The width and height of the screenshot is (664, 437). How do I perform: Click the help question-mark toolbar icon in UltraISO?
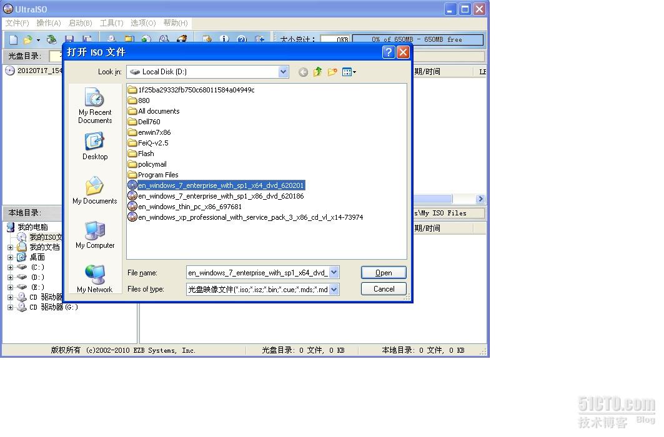pos(242,39)
